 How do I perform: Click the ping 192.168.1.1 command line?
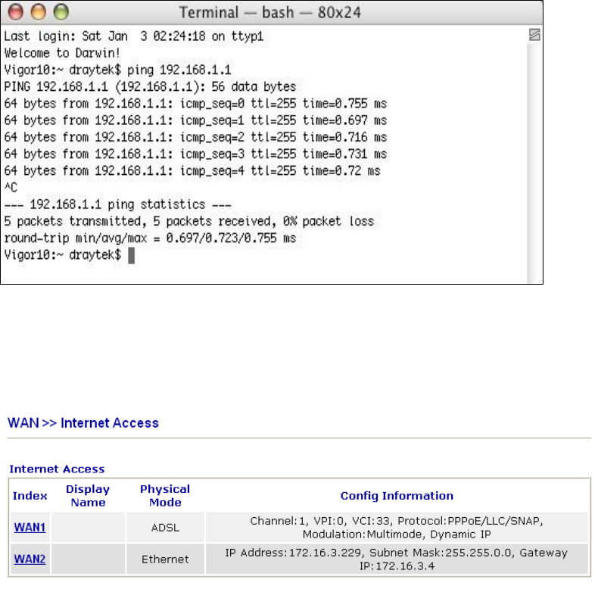click(x=117, y=70)
